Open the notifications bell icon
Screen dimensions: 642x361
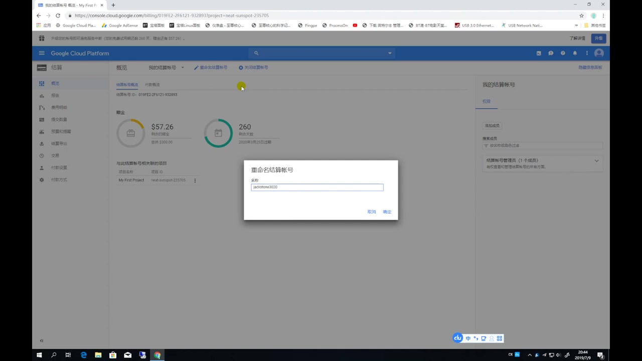point(575,53)
